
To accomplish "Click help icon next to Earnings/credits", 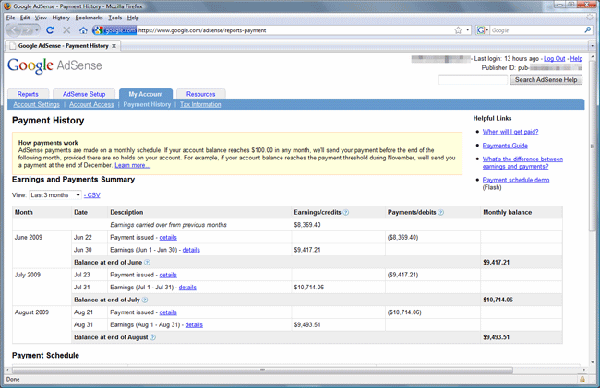I will point(346,212).
